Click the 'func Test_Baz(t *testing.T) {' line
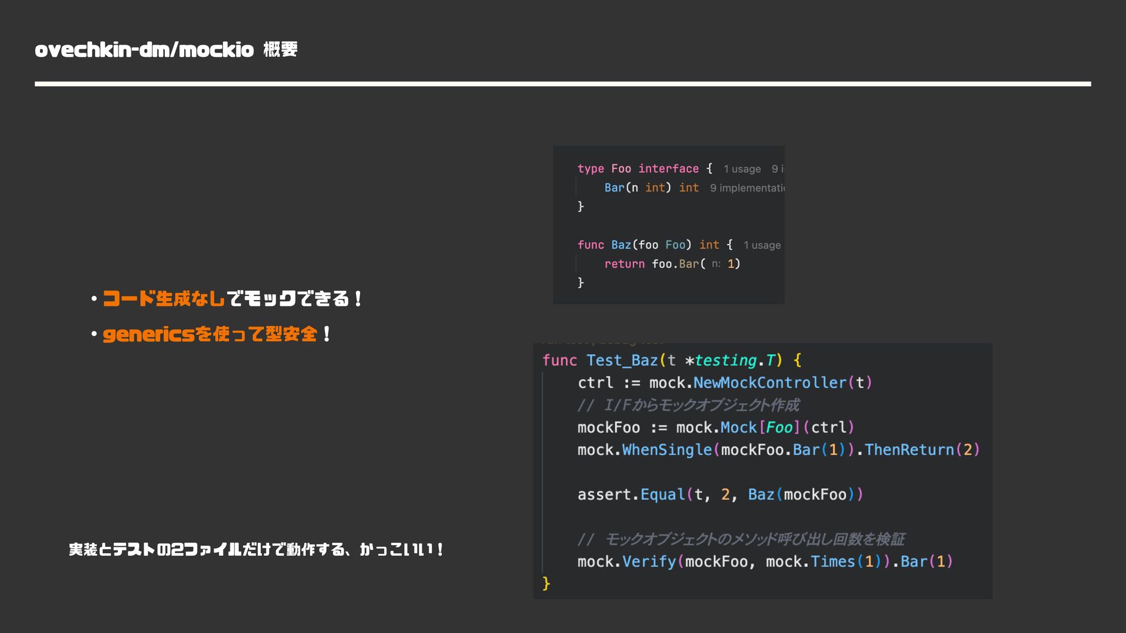Screen dimensions: 1126x633 point(672,360)
